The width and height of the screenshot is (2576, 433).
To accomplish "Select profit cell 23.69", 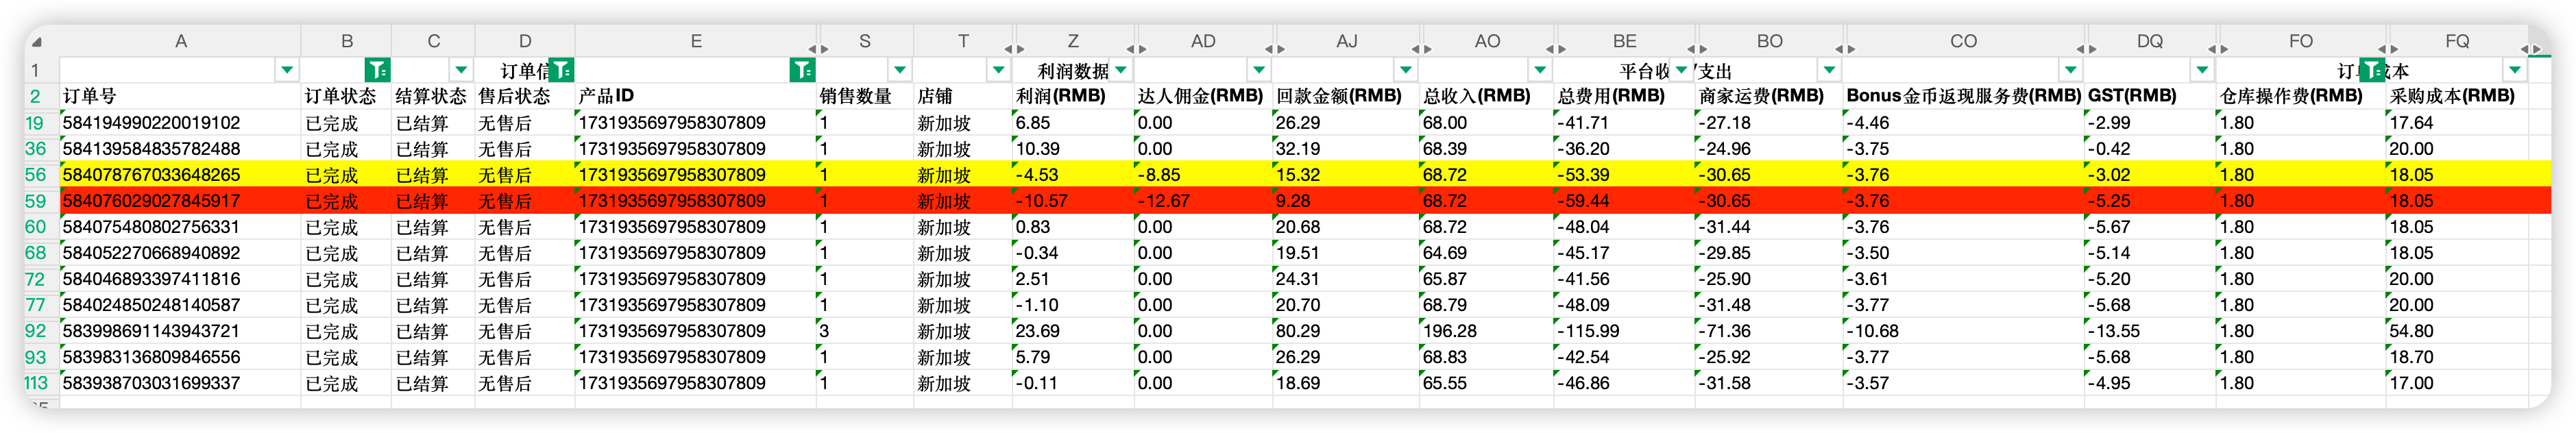I will 1073,331.
